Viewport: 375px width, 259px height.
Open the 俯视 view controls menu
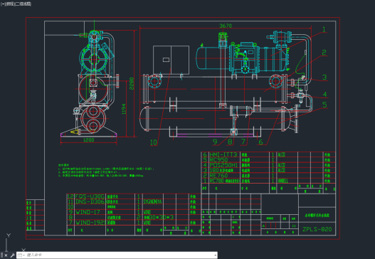click(x=10, y=4)
